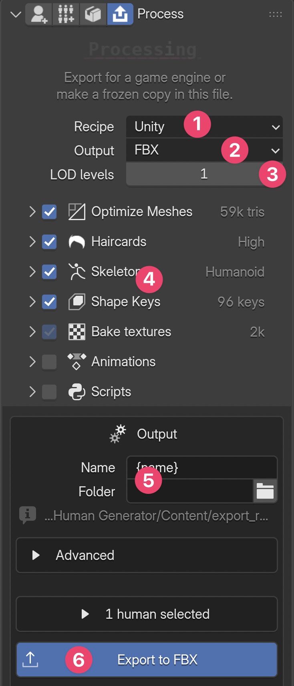Open the Recipe dropdown showing Unity
Viewport: 294px width, 686px height.
pyautogui.click(x=204, y=127)
